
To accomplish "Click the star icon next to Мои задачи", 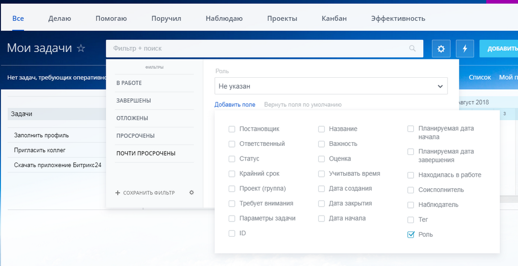I will click(x=81, y=48).
